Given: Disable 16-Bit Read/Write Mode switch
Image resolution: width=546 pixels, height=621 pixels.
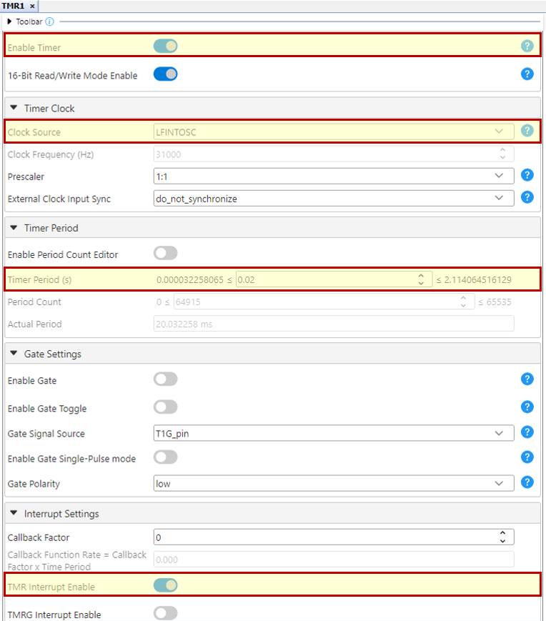Looking at the screenshot, I should pyautogui.click(x=165, y=74).
